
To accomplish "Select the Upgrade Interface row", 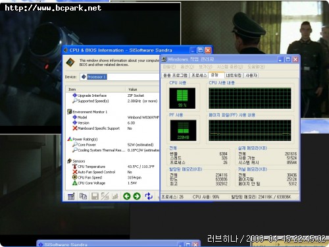I will coord(113,96).
